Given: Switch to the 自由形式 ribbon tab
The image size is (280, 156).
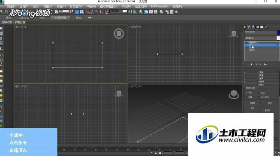Looking at the screenshot, I should tap(24, 18).
